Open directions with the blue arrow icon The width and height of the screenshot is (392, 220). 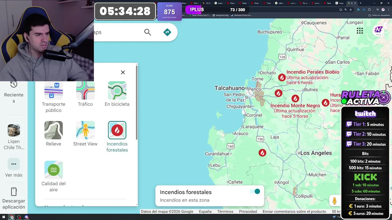tap(167, 32)
